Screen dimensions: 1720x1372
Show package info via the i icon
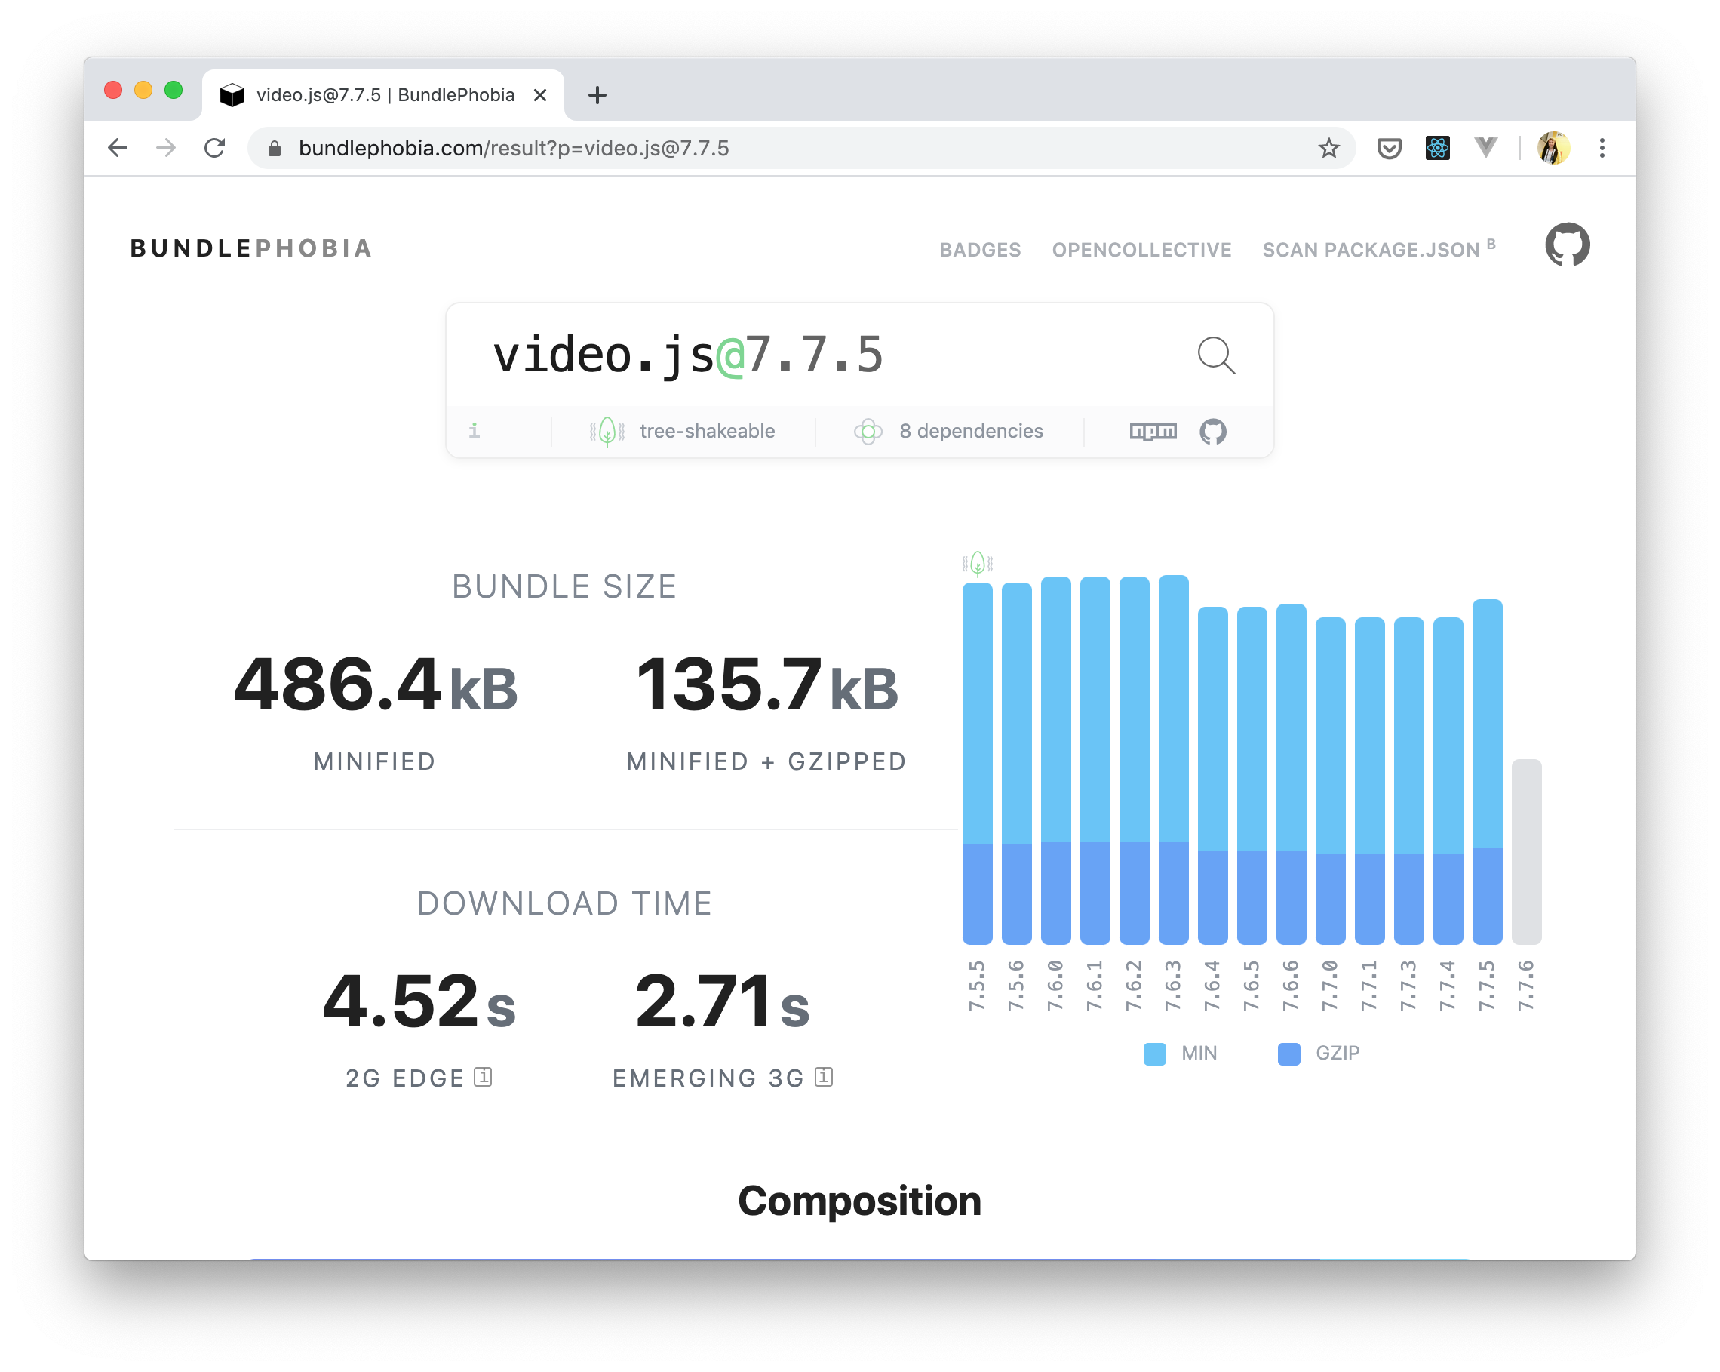pos(474,431)
